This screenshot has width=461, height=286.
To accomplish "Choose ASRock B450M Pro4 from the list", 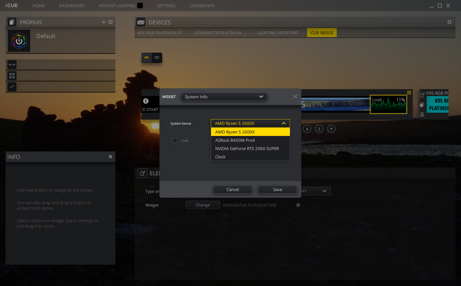I will pyautogui.click(x=250, y=140).
